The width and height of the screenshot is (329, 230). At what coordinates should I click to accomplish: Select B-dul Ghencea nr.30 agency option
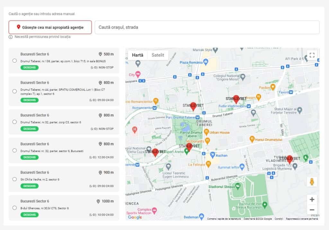click(x=14, y=208)
